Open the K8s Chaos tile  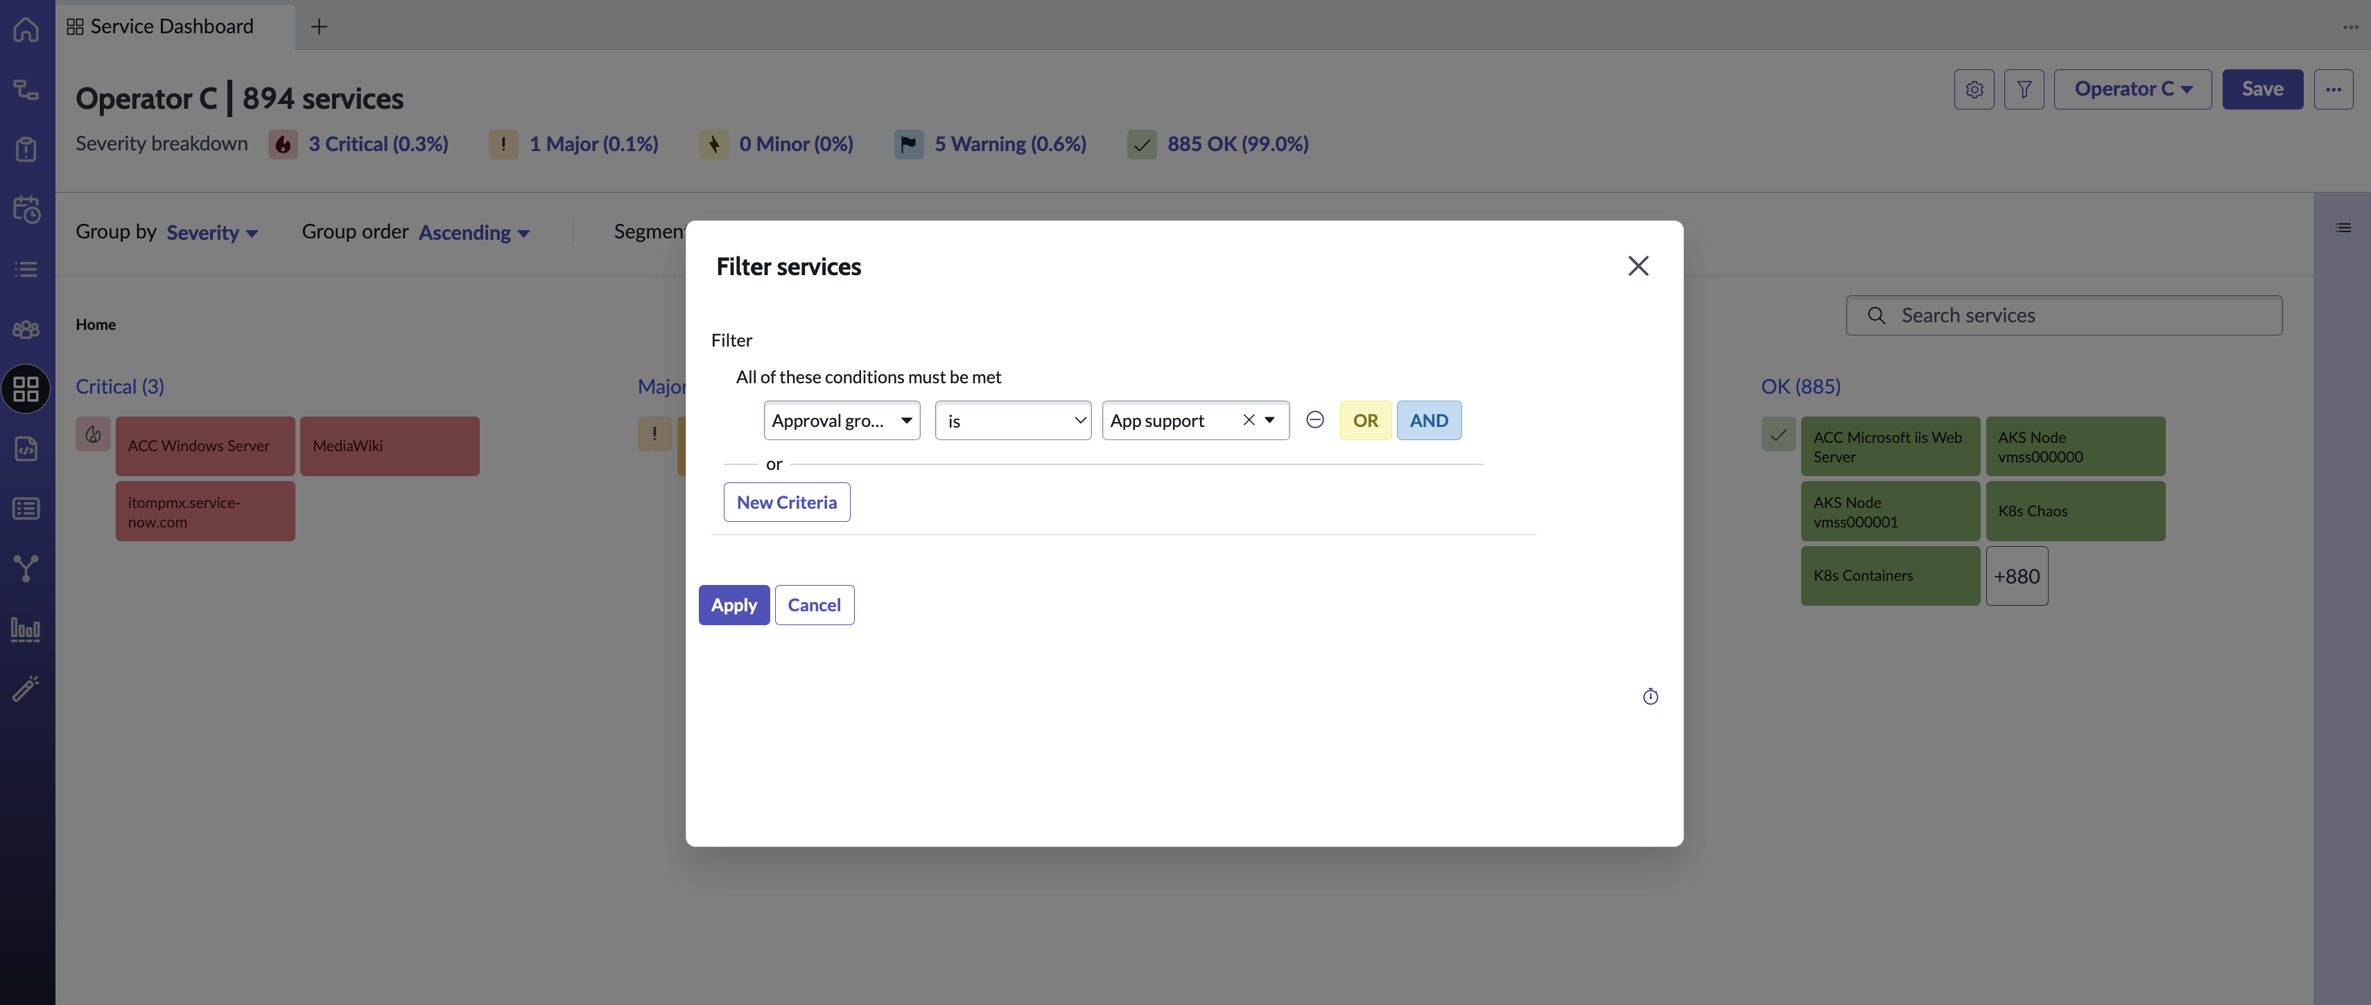click(x=2074, y=512)
